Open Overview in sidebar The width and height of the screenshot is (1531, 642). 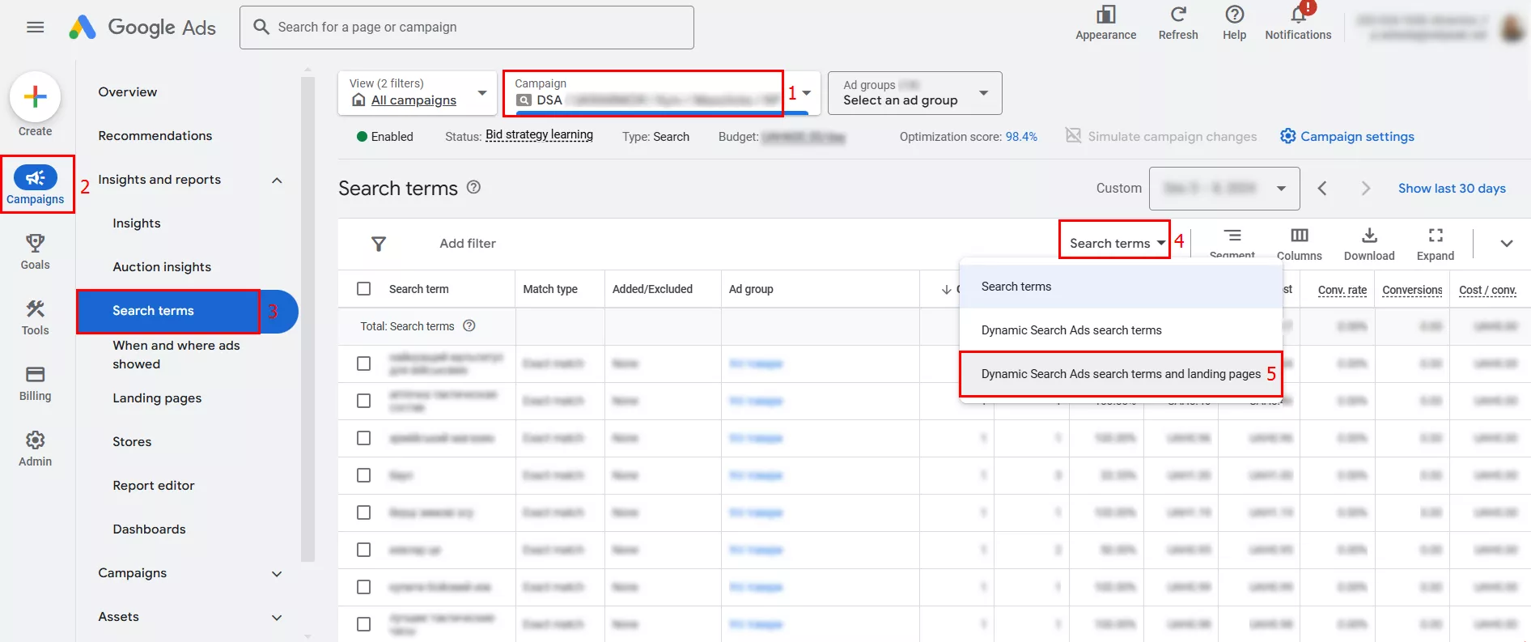tap(128, 92)
